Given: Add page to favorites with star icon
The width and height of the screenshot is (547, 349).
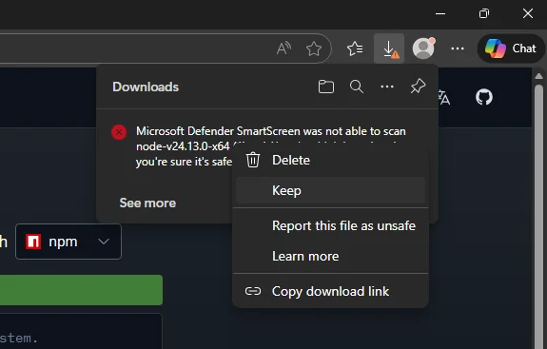Looking at the screenshot, I should [314, 48].
